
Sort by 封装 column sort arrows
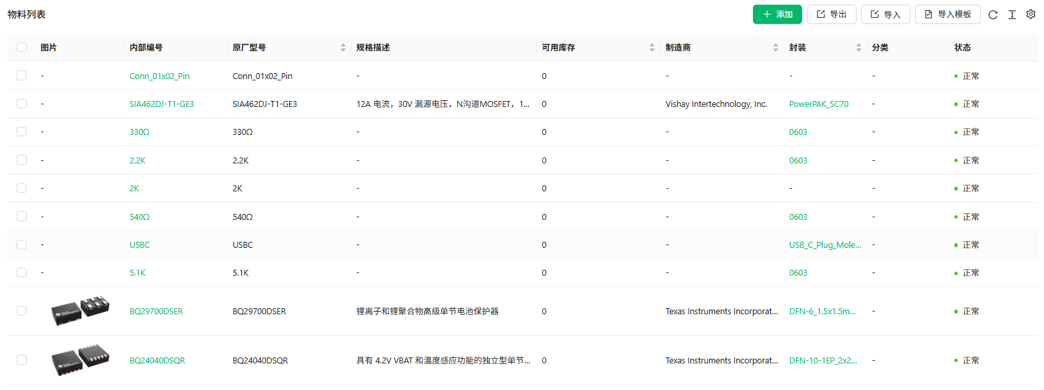[859, 47]
